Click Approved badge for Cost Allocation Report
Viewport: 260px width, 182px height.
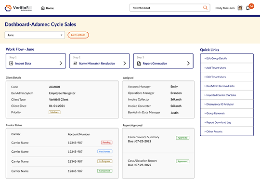(x=182, y=161)
